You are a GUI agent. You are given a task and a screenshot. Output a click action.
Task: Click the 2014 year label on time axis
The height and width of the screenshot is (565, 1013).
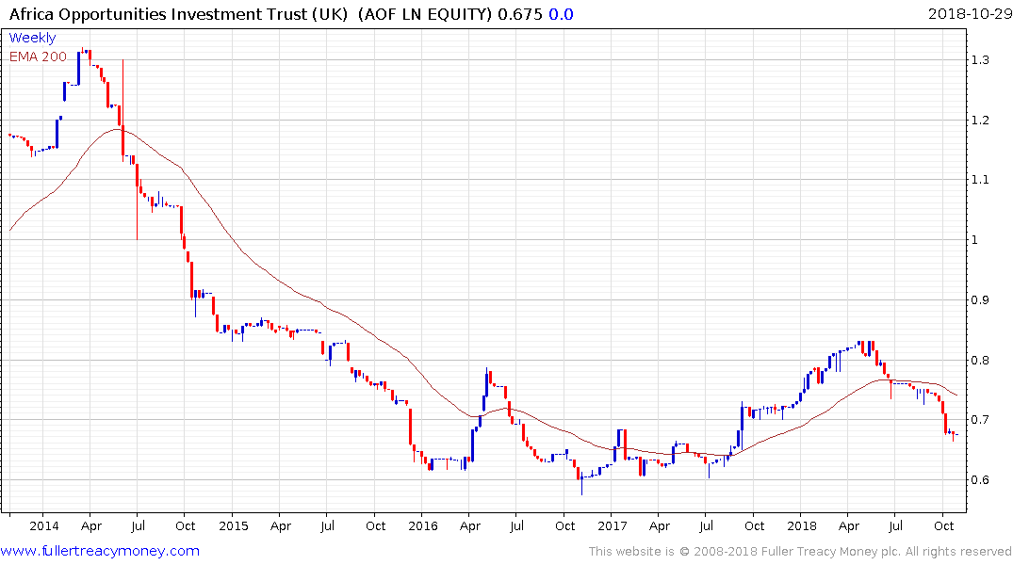point(44,525)
